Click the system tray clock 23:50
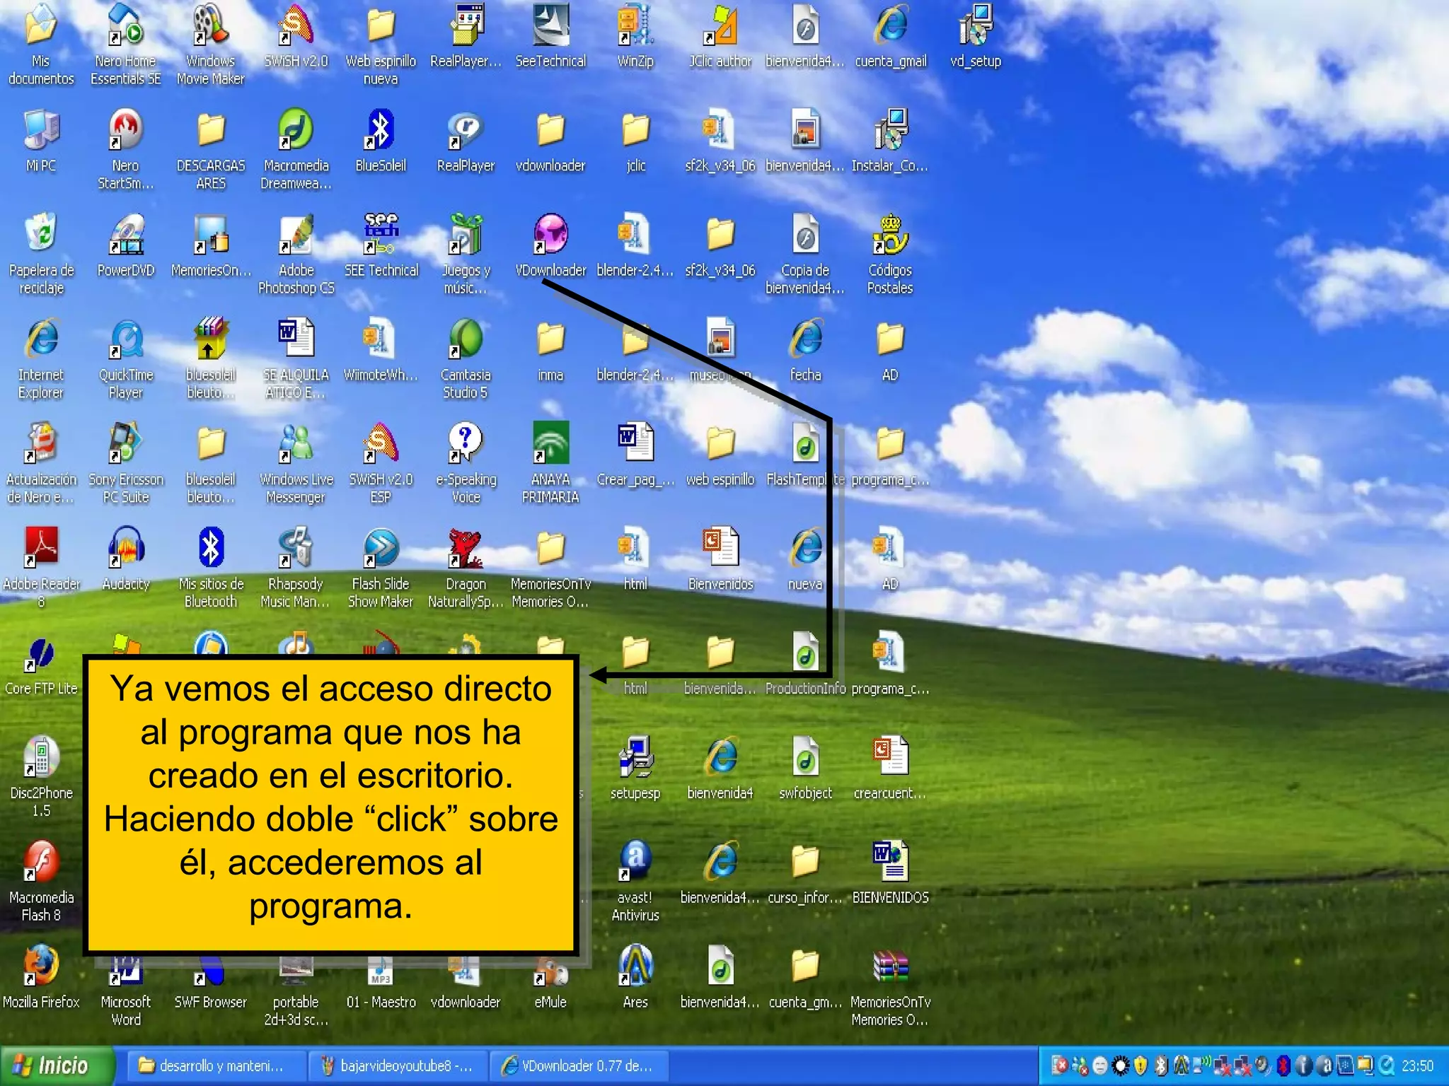1449x1086 pixels. 1417,1065
